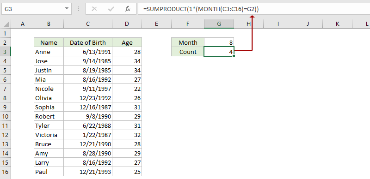
Task: Click the Select All corner triangle
Action: pos(6,24)
